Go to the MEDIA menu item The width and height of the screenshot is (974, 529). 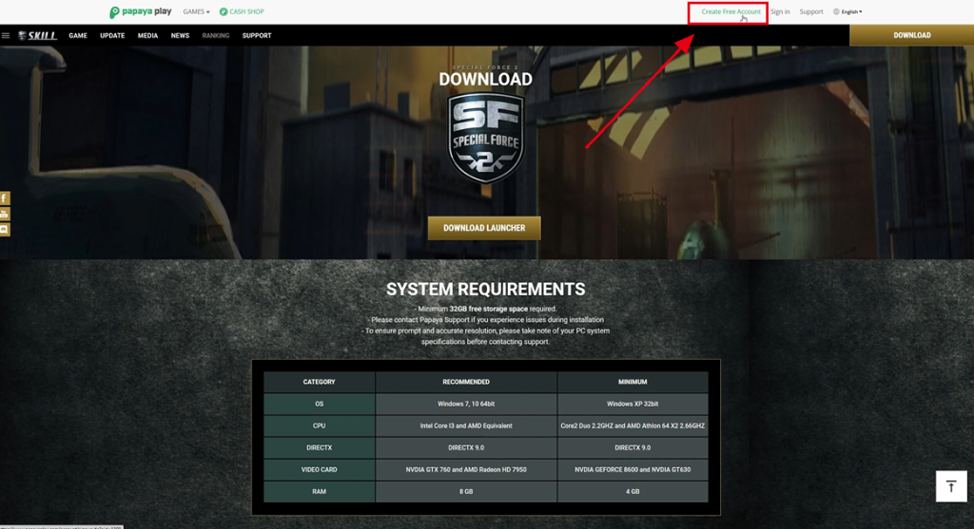pyautogui.click(x=147, y=36)
